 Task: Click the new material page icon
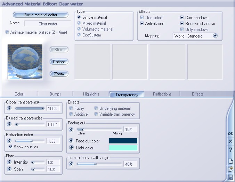pyautogui.click(x=230, y=161)
